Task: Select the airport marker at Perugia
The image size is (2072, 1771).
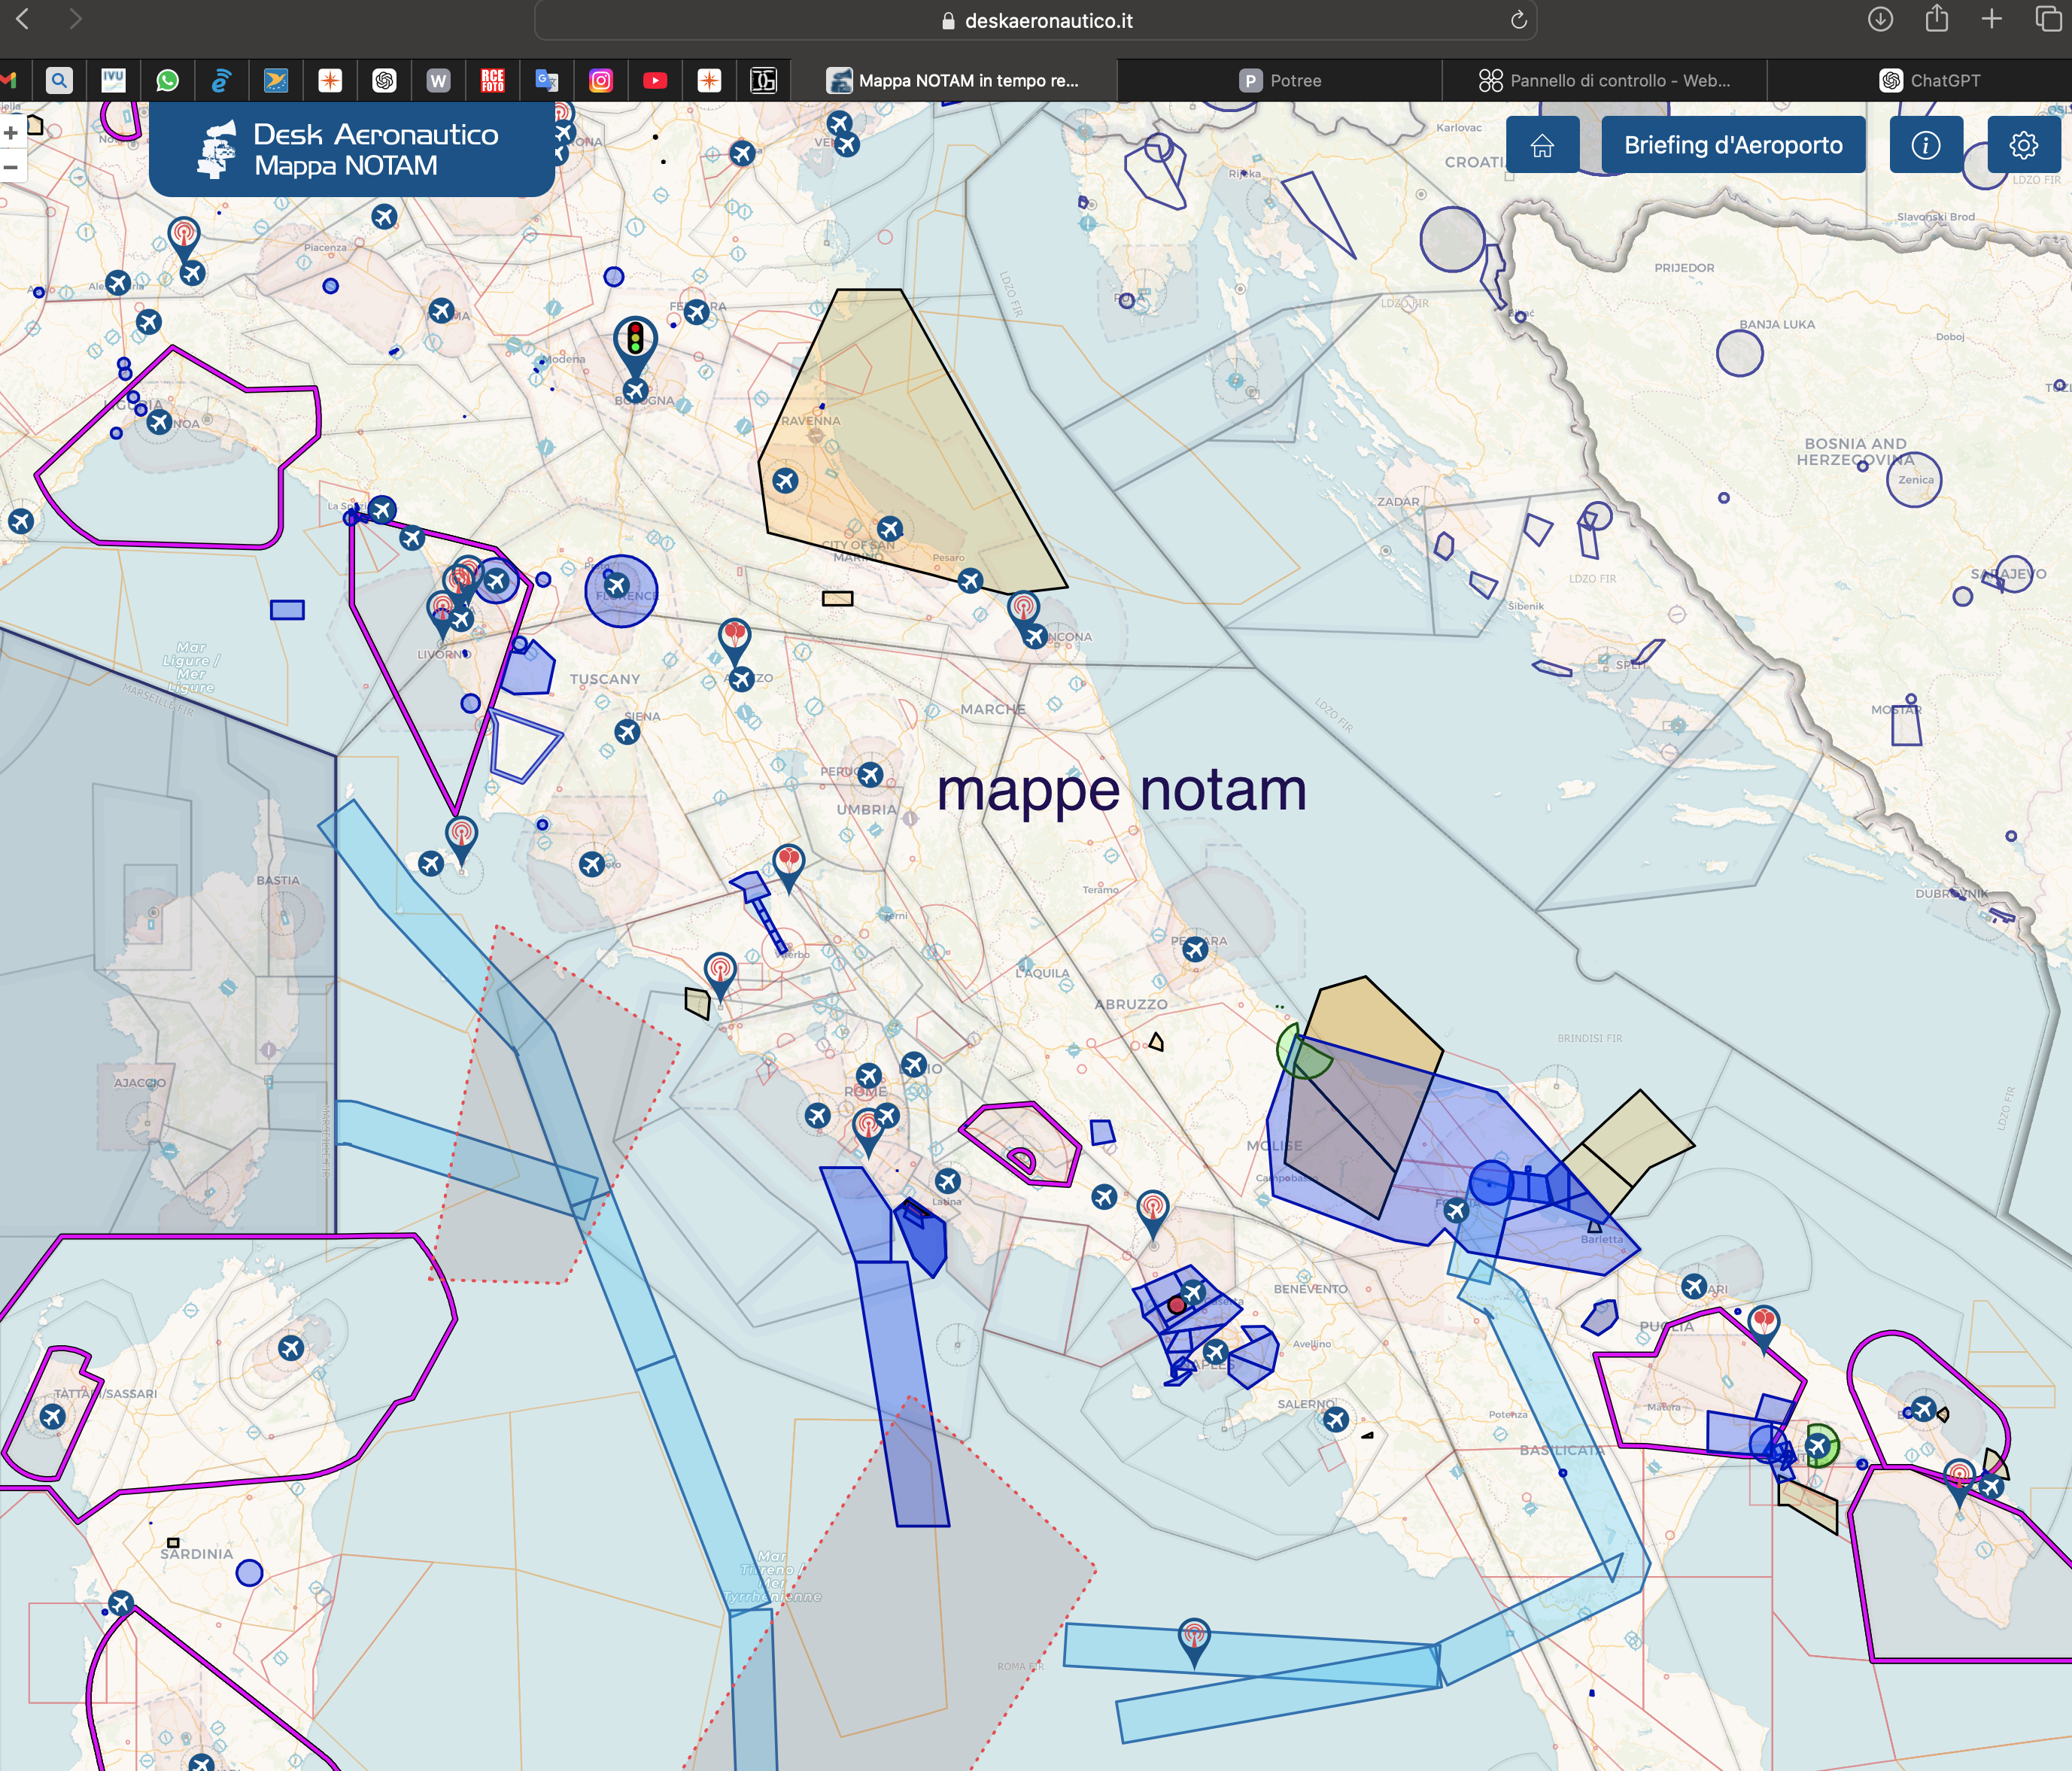Action: click(x=870, y=775)
